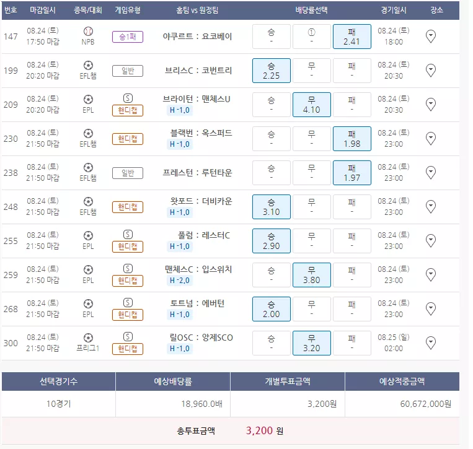
Task: Click the 승1패 game type badge
Action: click(x=128, y=37)
